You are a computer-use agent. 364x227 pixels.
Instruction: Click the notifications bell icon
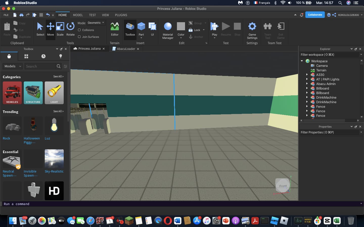[x=302, y=15]
